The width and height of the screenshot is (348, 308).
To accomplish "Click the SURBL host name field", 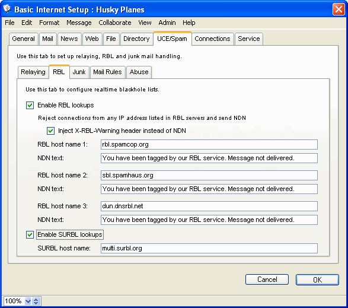I will click(209, 248).
